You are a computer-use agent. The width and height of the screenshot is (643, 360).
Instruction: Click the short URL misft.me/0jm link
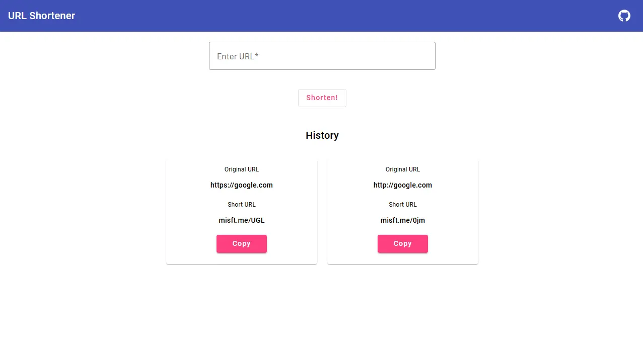pyautogui.click(x=402, y=220)
